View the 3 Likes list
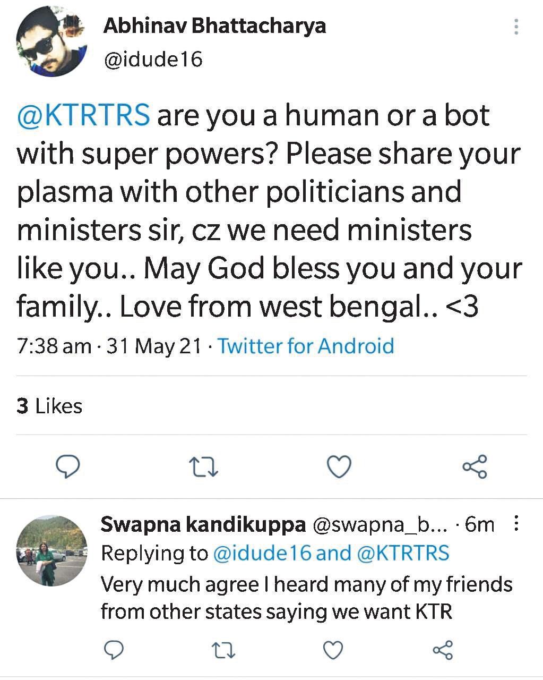543x680 pixels. 50,406
